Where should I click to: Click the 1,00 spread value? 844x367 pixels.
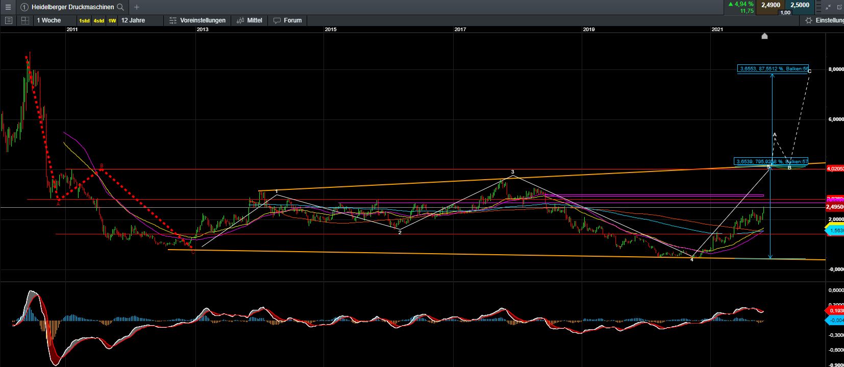786,12
